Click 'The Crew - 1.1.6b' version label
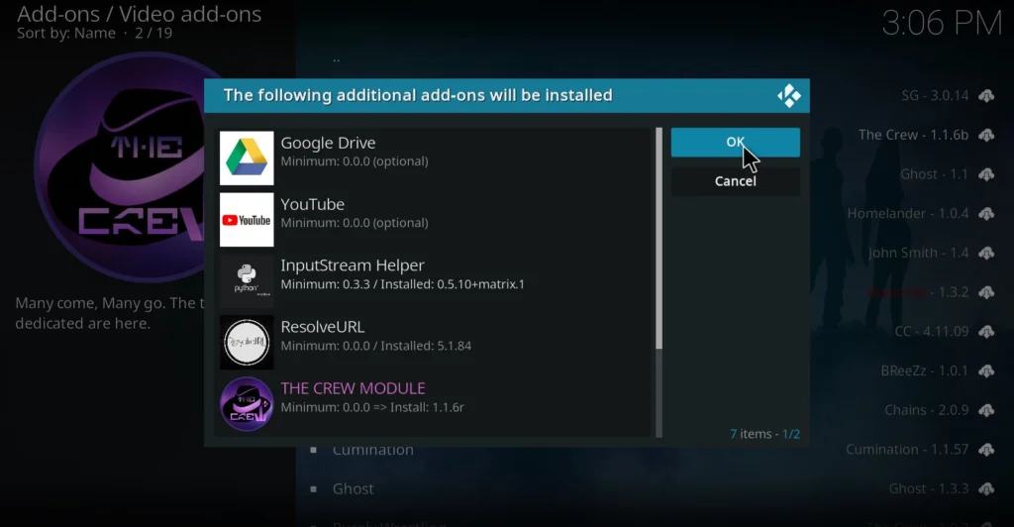The width and height of the screenshot is (1014, 527). 913,135
